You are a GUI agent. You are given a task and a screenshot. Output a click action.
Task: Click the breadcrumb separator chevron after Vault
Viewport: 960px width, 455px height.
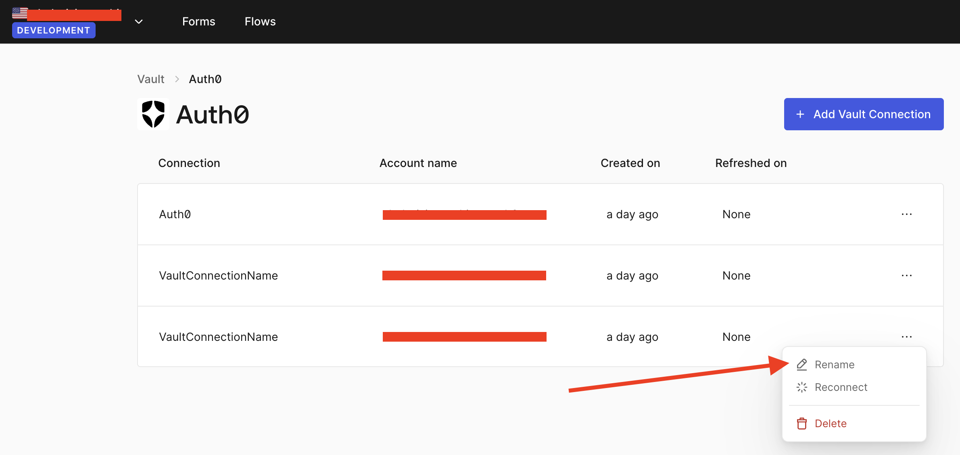(x=177, y=79)
